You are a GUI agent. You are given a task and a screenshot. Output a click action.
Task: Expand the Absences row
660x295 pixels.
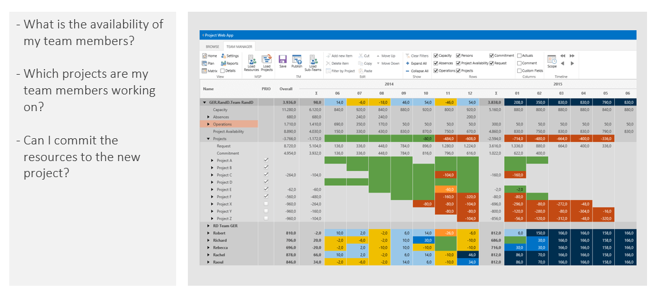click(x=209, y=117)
